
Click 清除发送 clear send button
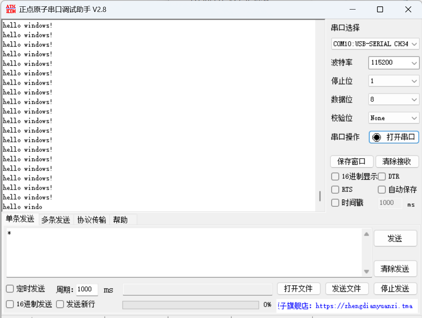coord(395,268)
